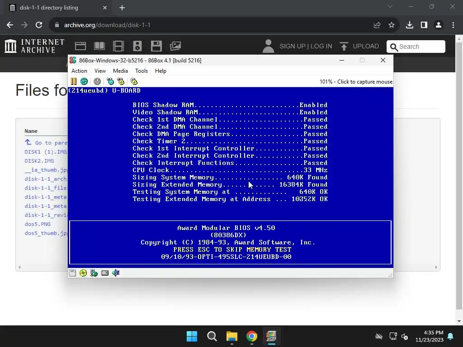Viewport: 463px width, 347px height.
Task: Open the __ia_thumb.jpg file link
Action: point(46,170)
